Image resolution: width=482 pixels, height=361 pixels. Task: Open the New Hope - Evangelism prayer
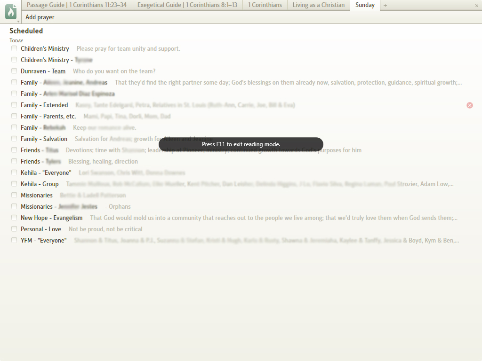tap(52, 218)
